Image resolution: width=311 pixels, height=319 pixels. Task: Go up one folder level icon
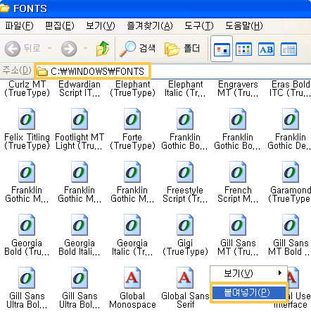[103, 49]
